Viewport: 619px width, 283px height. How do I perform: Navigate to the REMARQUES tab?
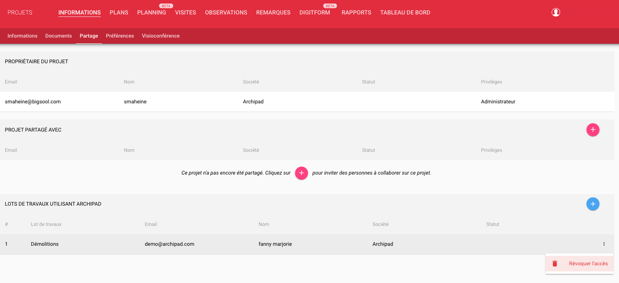pos(273,13)
